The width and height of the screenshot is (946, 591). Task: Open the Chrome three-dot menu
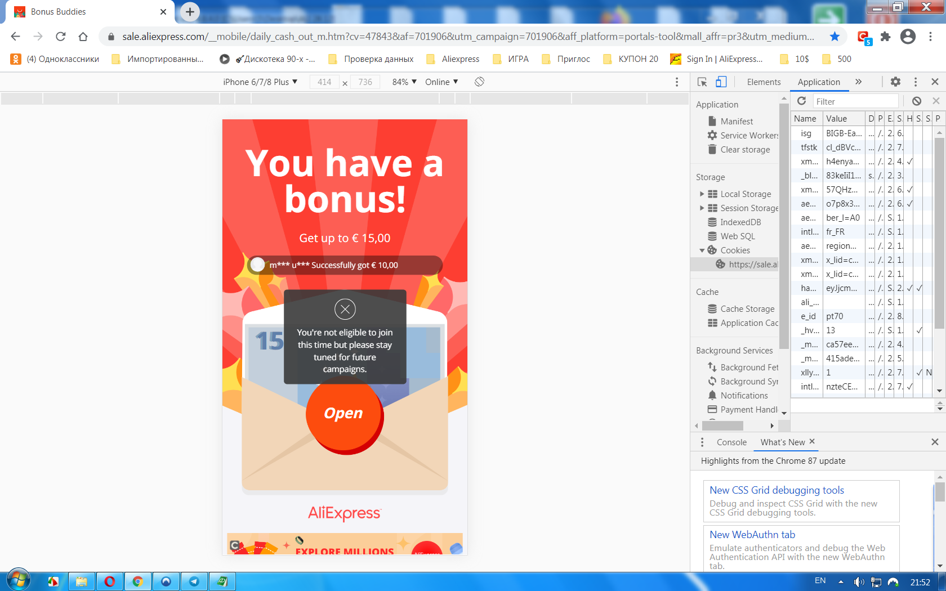pyautogui.click(x=930, y=37)
